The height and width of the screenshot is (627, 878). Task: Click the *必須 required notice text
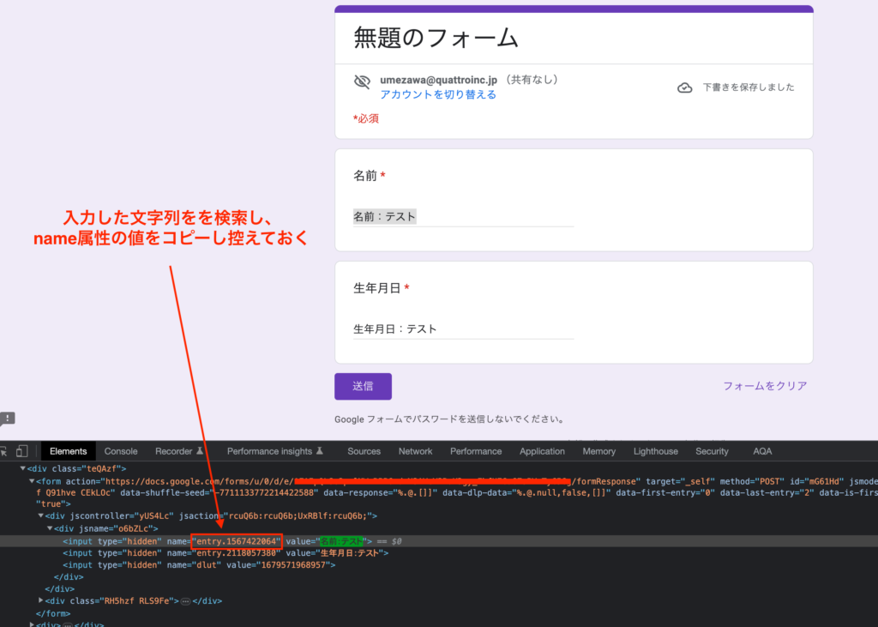click(366, 118)
